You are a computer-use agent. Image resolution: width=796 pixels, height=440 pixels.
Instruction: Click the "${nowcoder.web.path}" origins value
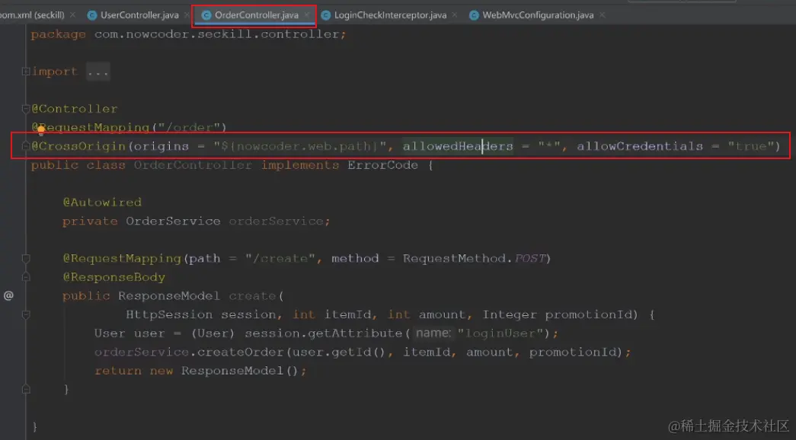(299, 146)
